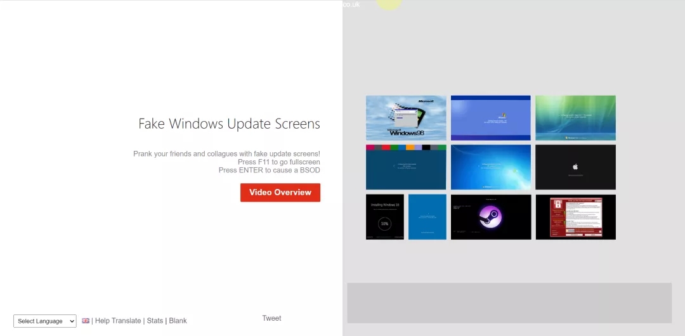Click the 'Press ENTER to cause a BSOD' text
The height and width of the screenshot is (336, 685).
(270, 171)
